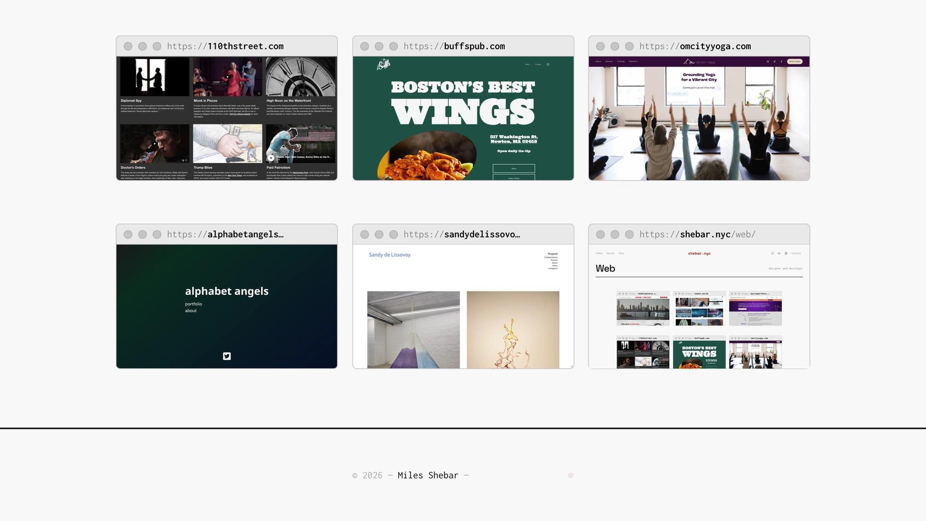
Task: Click the yoga class site preview
Action: [699, 118]
